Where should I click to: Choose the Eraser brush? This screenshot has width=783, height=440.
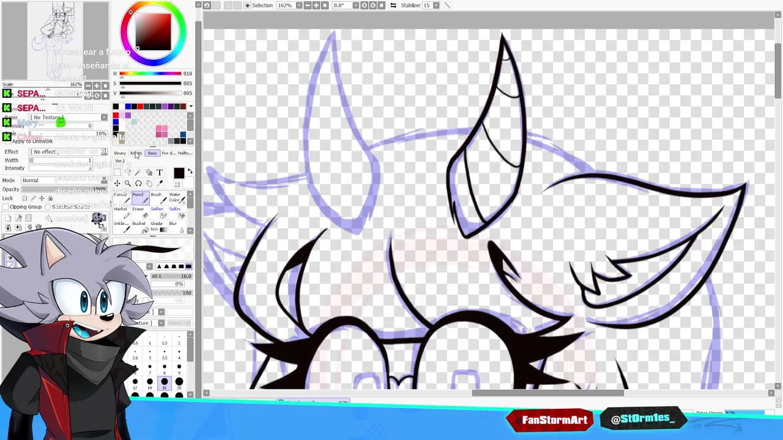pos(141,213)
